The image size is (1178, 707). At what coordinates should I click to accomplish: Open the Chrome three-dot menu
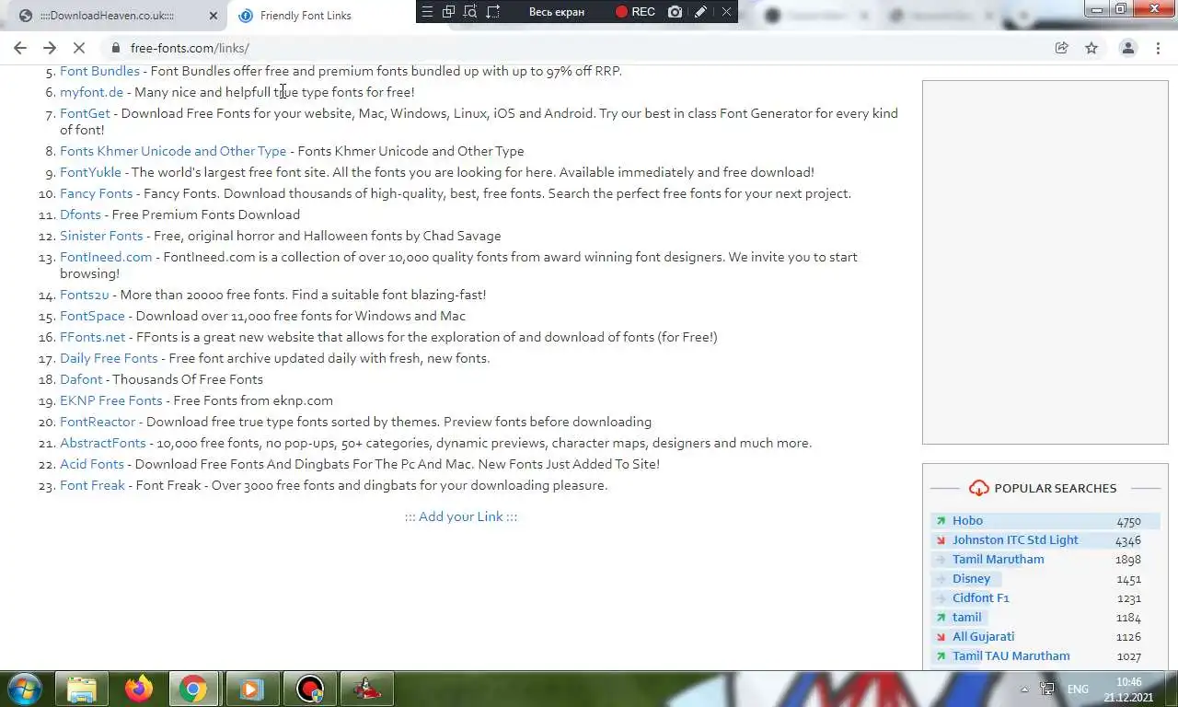pyautogui.click(x=1158, y=48)
